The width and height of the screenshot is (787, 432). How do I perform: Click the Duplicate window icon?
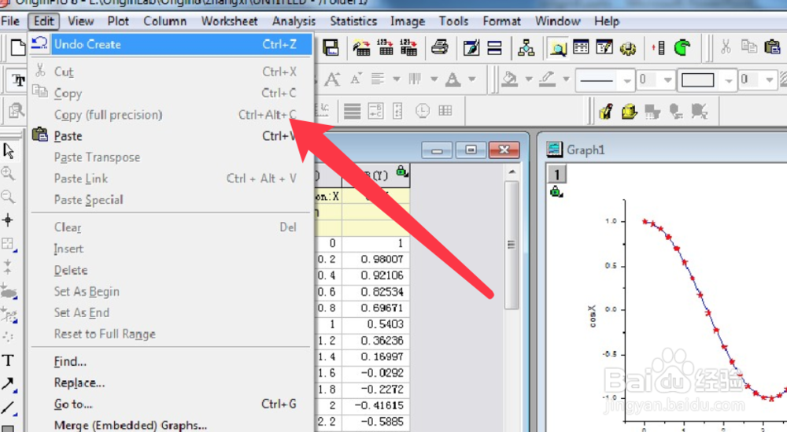494,48
